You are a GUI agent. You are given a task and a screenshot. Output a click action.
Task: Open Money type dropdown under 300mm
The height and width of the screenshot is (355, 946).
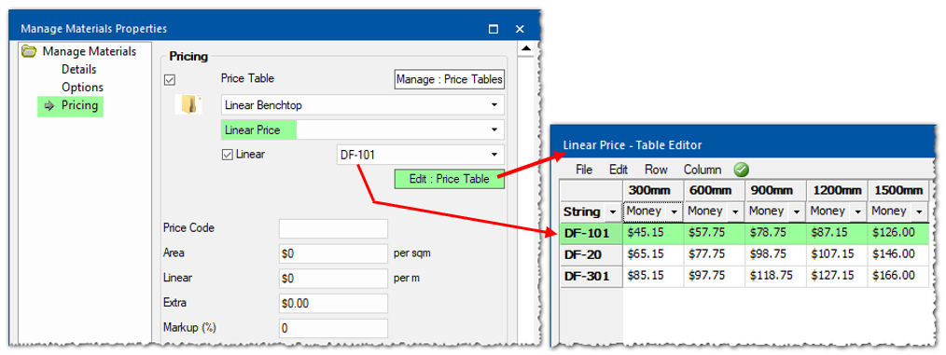click(x=674, y=212)
